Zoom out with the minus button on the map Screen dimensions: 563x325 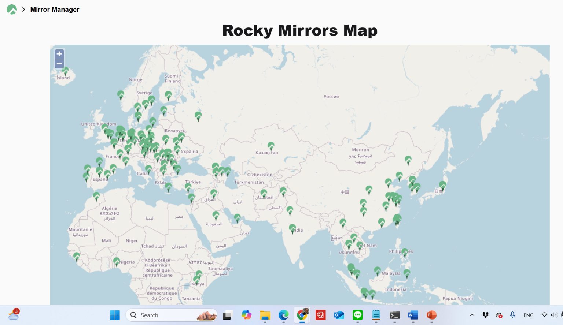pyautogui.click(x=59, y=63)
